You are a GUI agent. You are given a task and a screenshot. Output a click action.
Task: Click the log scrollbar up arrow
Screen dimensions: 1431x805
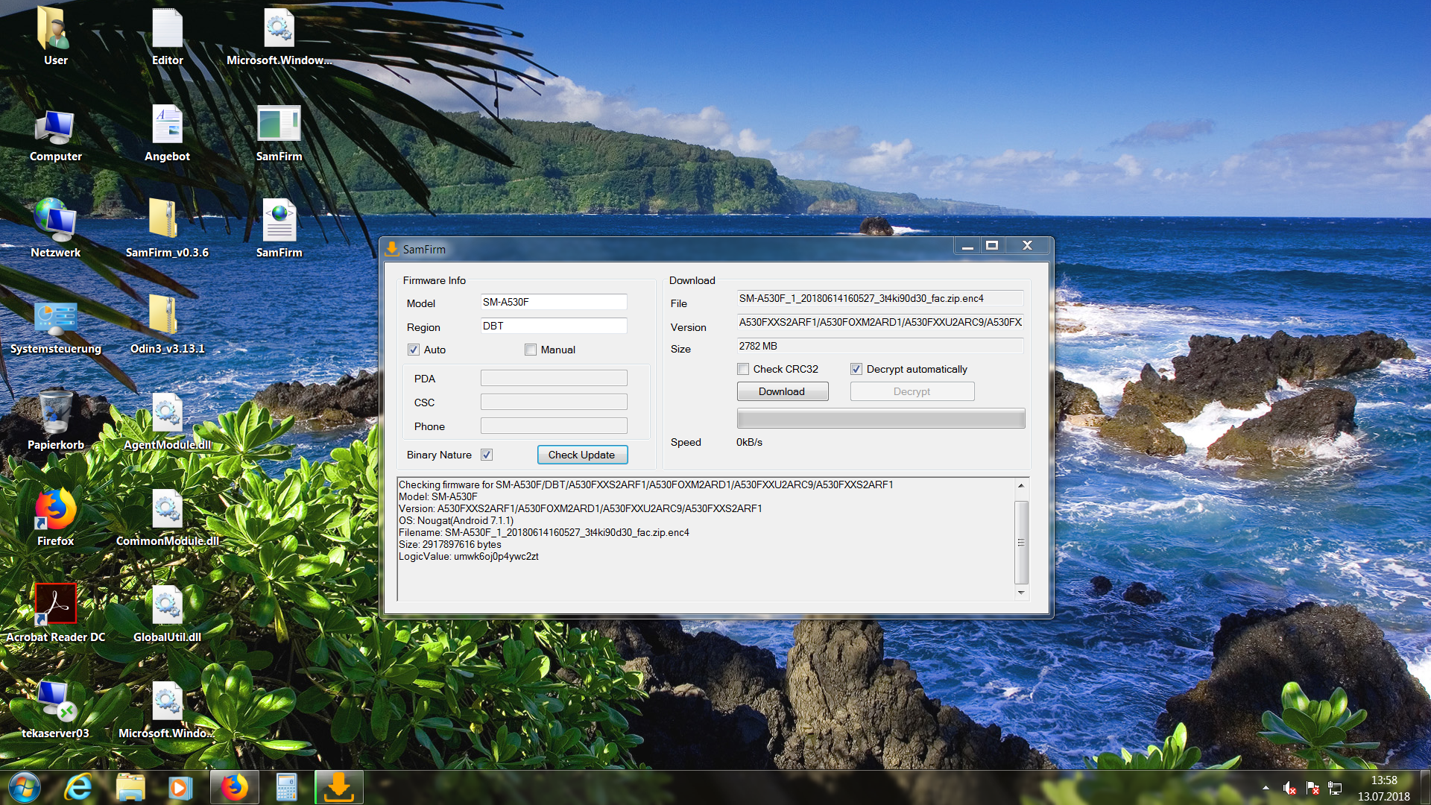(x=1021, y=485)
